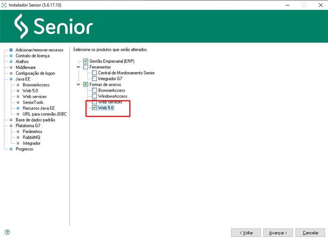Image resolution: width=328 pixels, height=239 pixels.
Task: Uncheck the Gestão Empresarial (ERP) checkbox
Action: tap(86, 61)
